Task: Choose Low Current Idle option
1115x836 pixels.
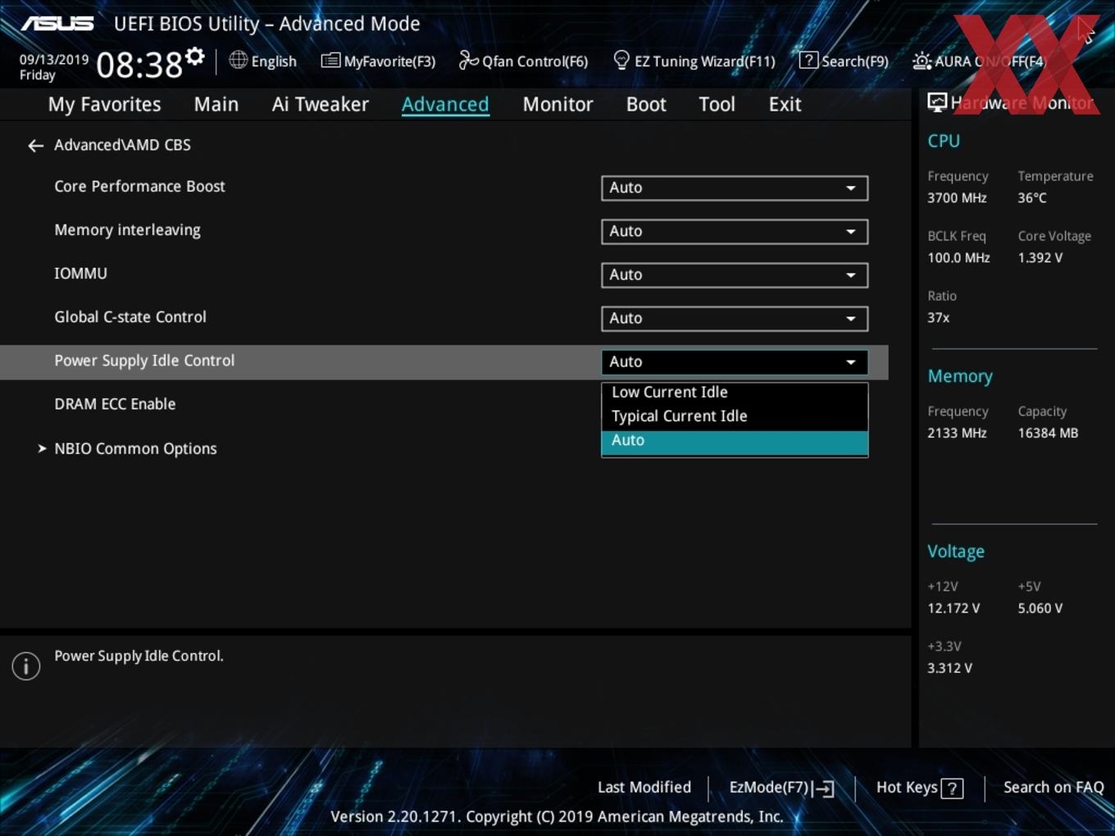Action: pos(735,393)
